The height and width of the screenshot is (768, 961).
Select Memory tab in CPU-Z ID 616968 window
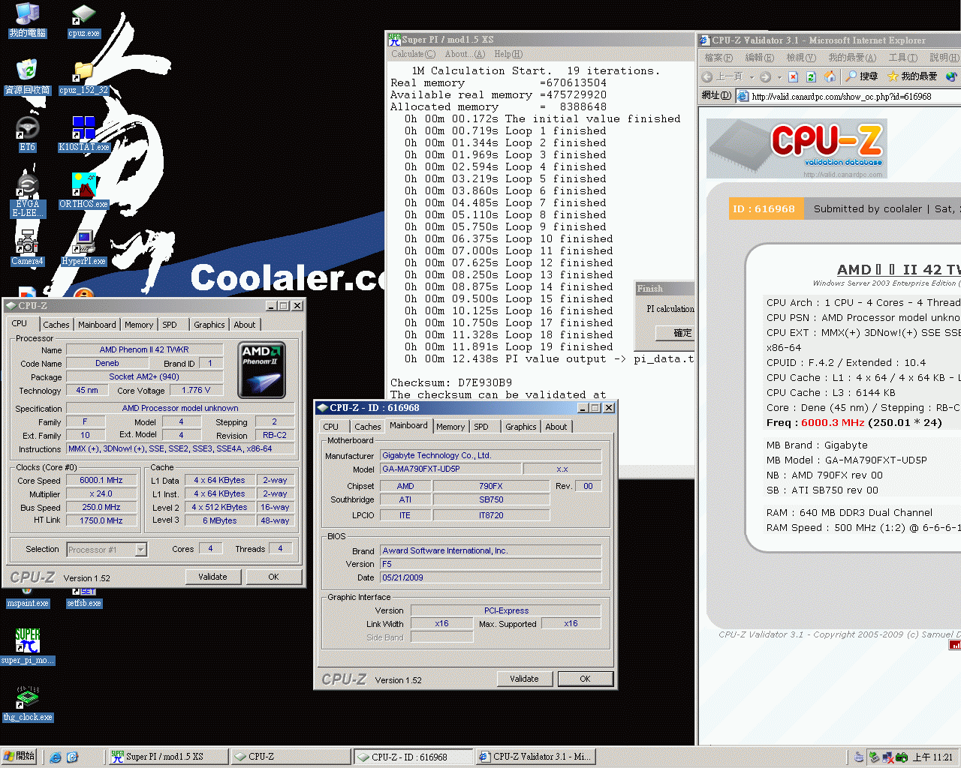tap(450, 427)
